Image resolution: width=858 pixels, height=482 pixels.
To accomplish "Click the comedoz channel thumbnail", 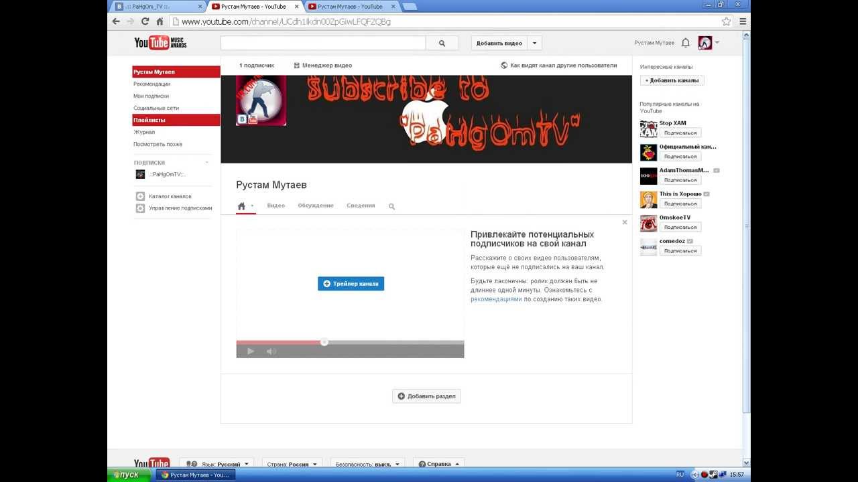I will [x=648, y=247].
